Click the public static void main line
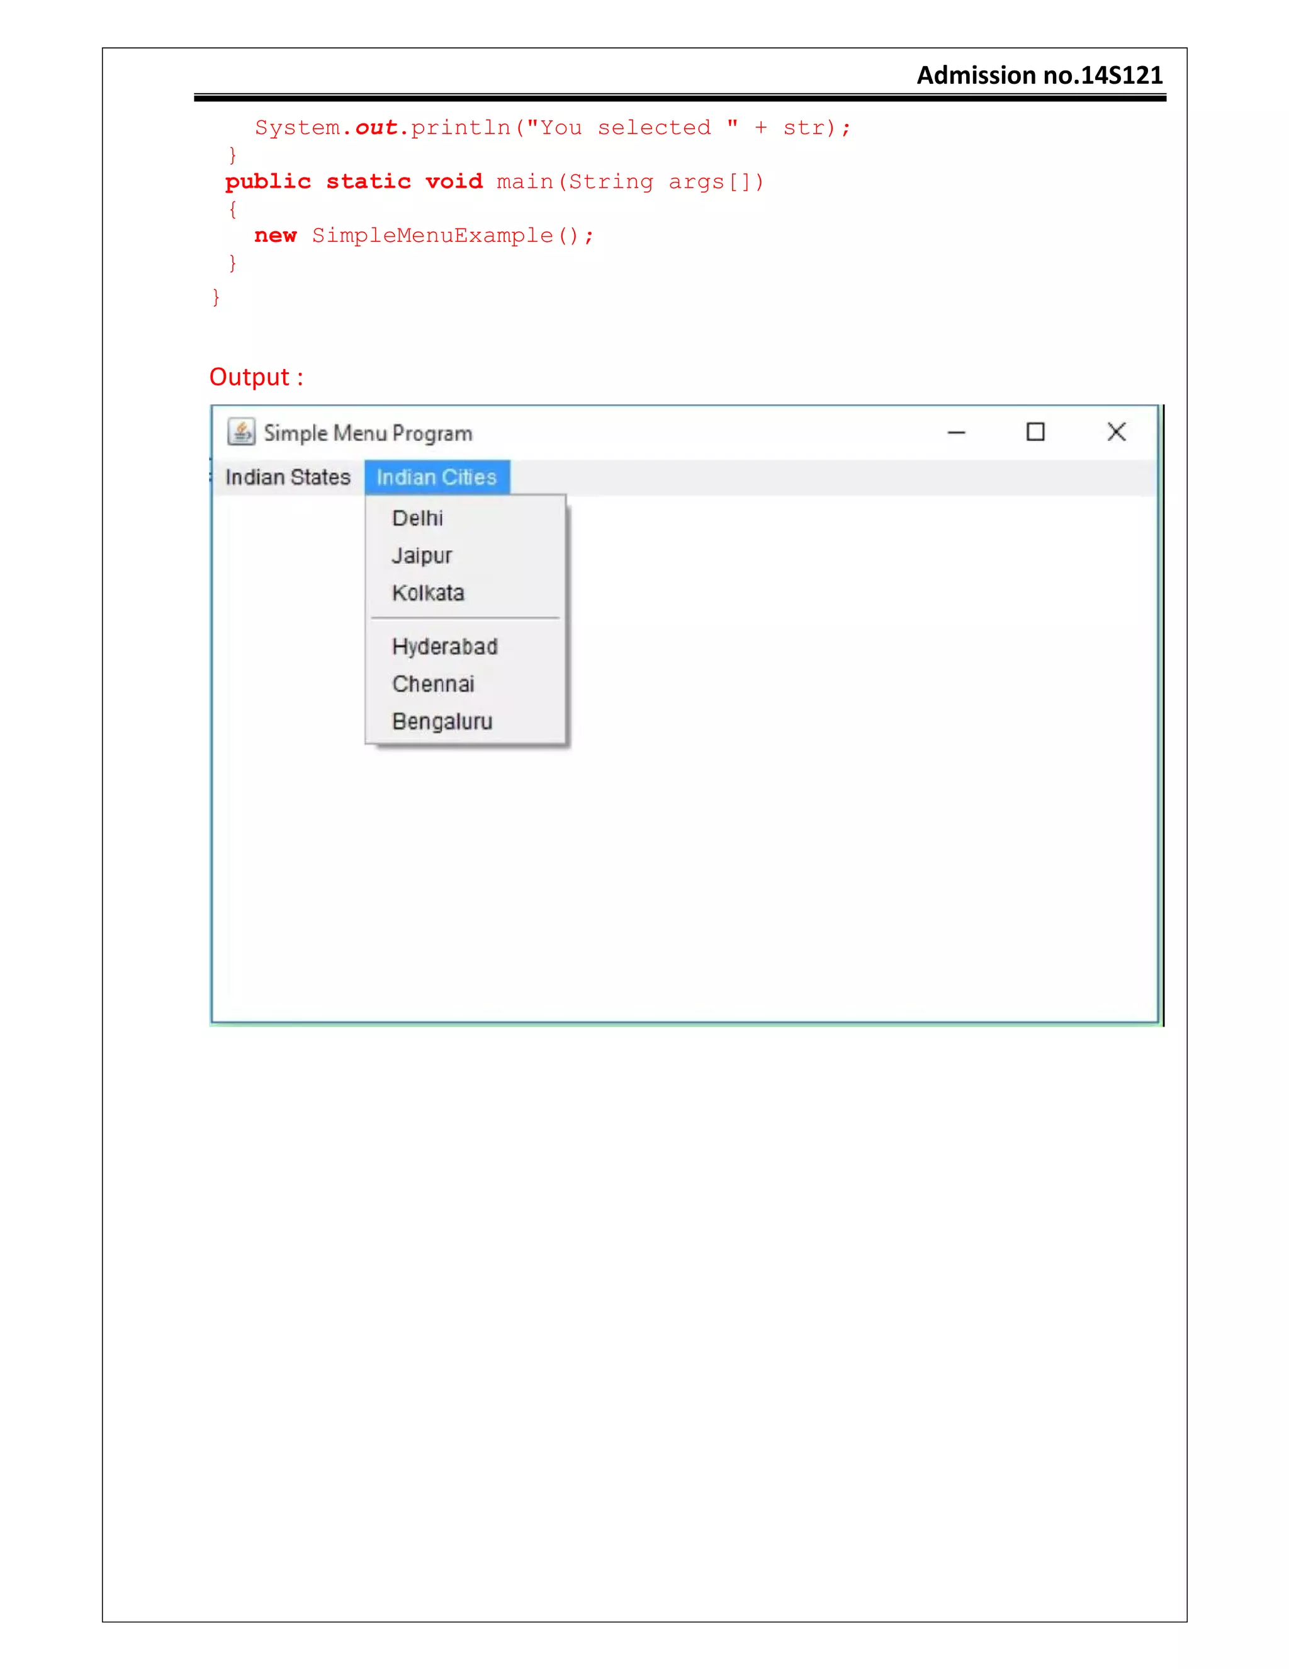Screen dimensions: 1289x1669 [x=493, y=182]
